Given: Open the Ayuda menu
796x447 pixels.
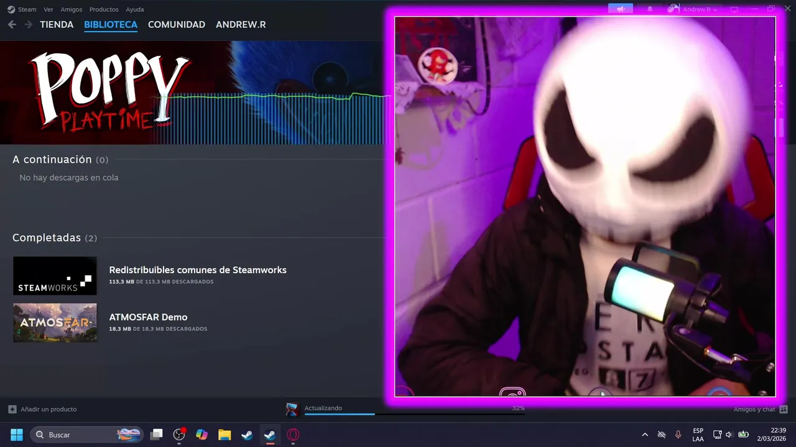Looking at the screenshot, I should click(135, 9).
